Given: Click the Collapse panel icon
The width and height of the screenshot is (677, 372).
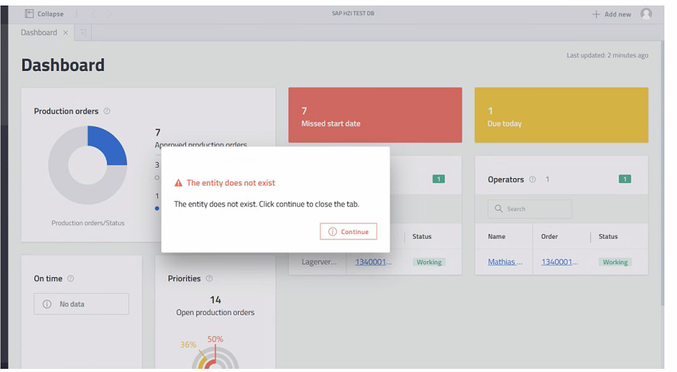Looking at the screenshot, I should [29, 14].
